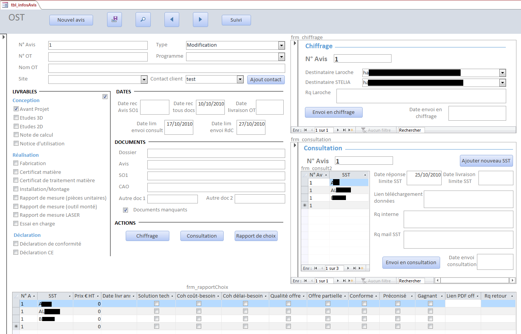The image size is (521, 334).
Task: Click last record icon in frm_consult2 navigator
Action: coord(355,268)
